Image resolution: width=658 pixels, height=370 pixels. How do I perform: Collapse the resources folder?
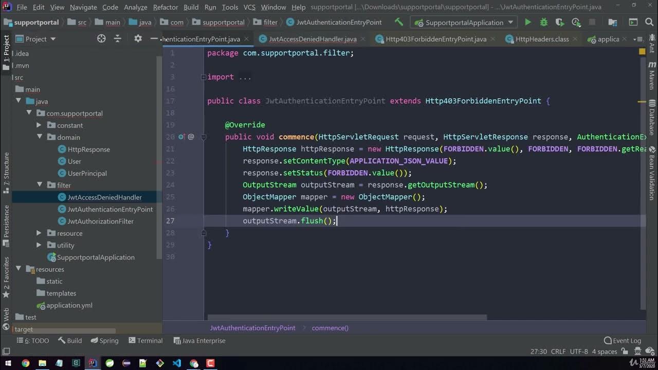coord(19,269)
